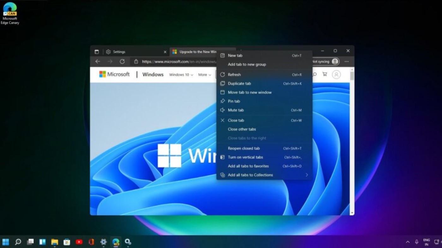The image size is (442, 248).
Task: Show hidden icons tray chevron
Action: [408, 242]
